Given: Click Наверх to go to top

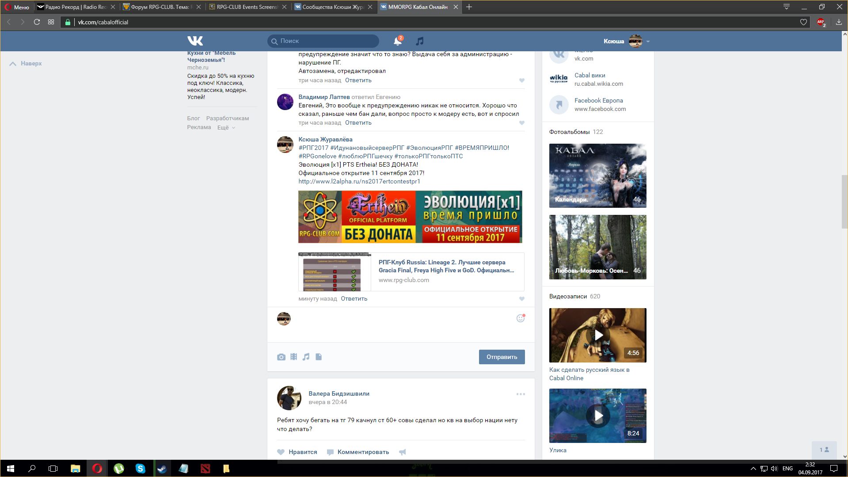Looking at the screenshot, I should (x=26, y=64).
